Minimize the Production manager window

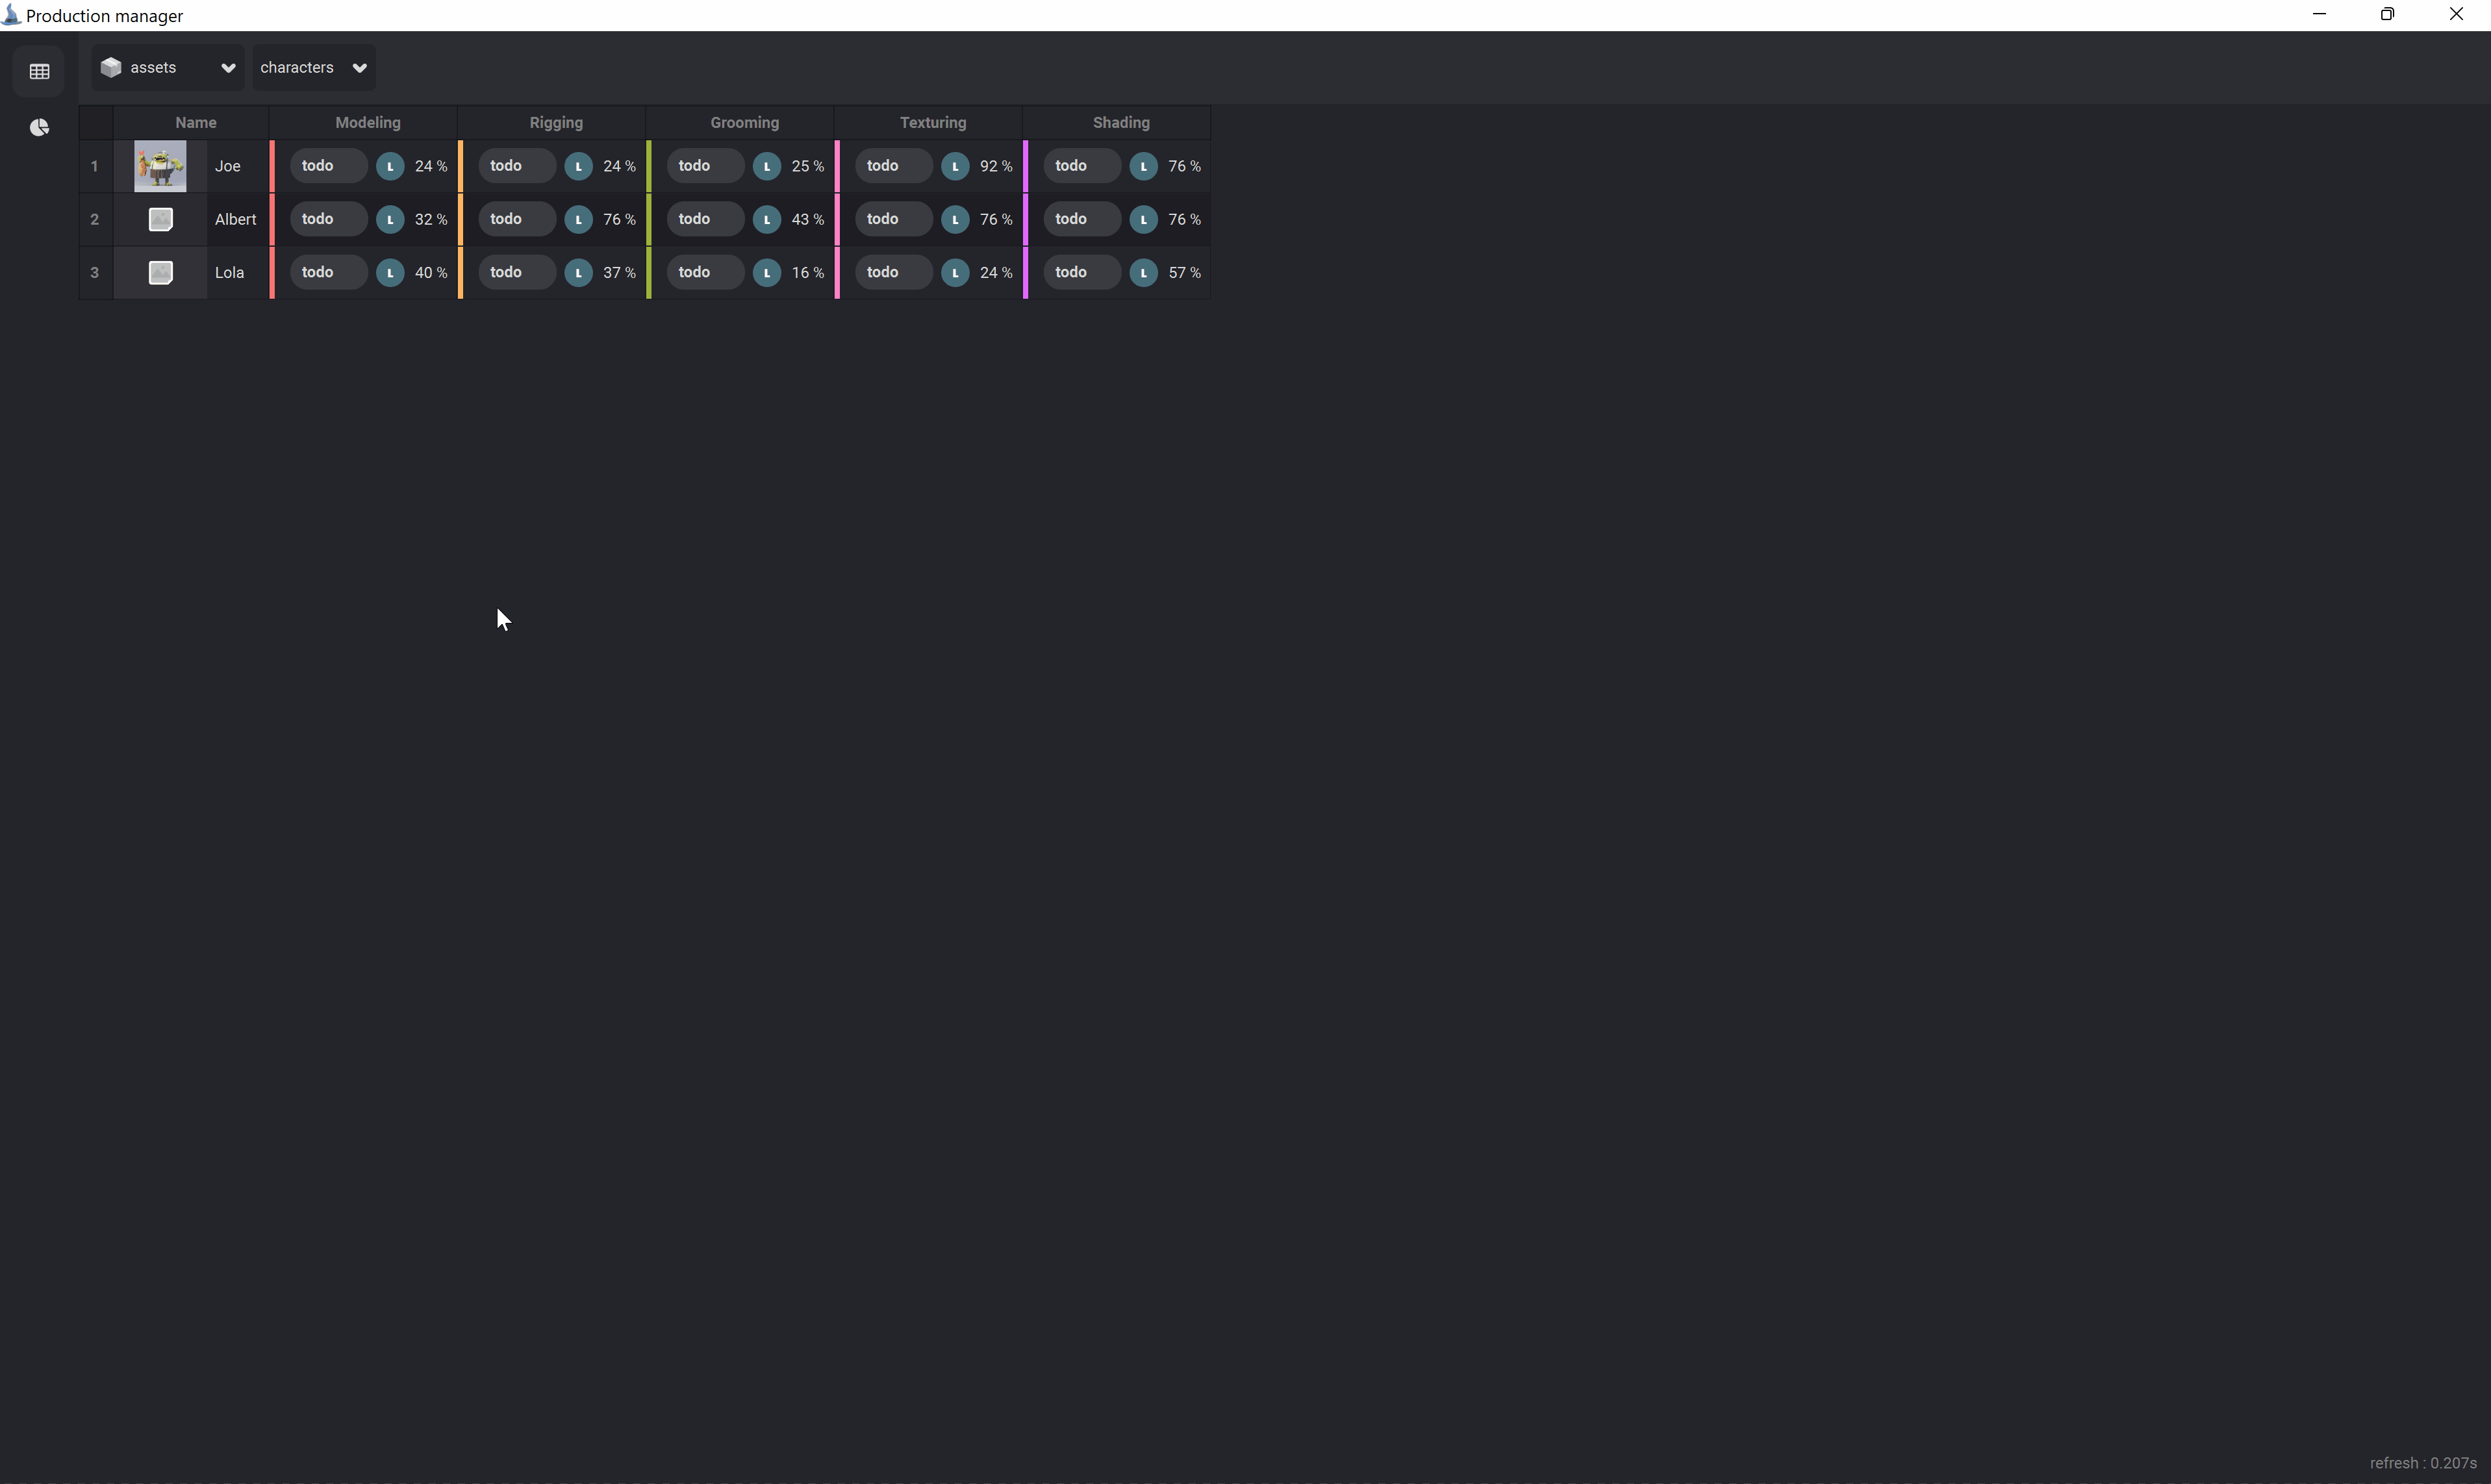[2319, 14]
